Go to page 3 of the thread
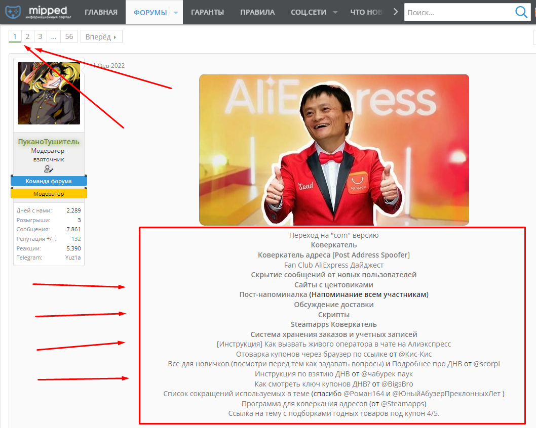The width and height of the screenshot is (536, 428). (x=41, y=36)
